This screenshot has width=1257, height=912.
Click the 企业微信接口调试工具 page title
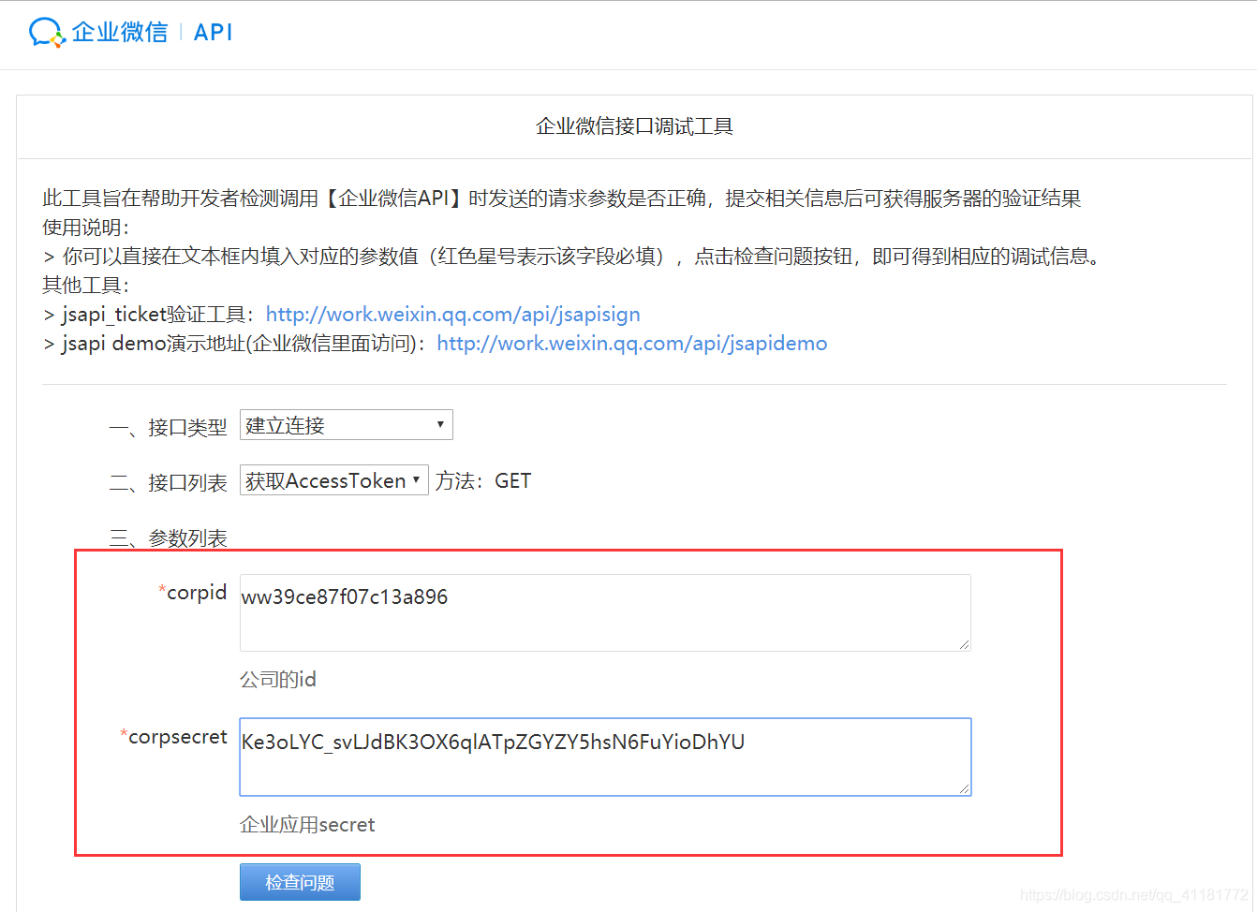(634, 126)
